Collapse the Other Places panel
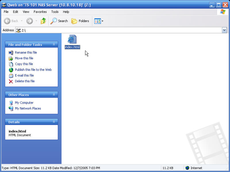Screen dimensions: 230x172 tap(54, 95)
